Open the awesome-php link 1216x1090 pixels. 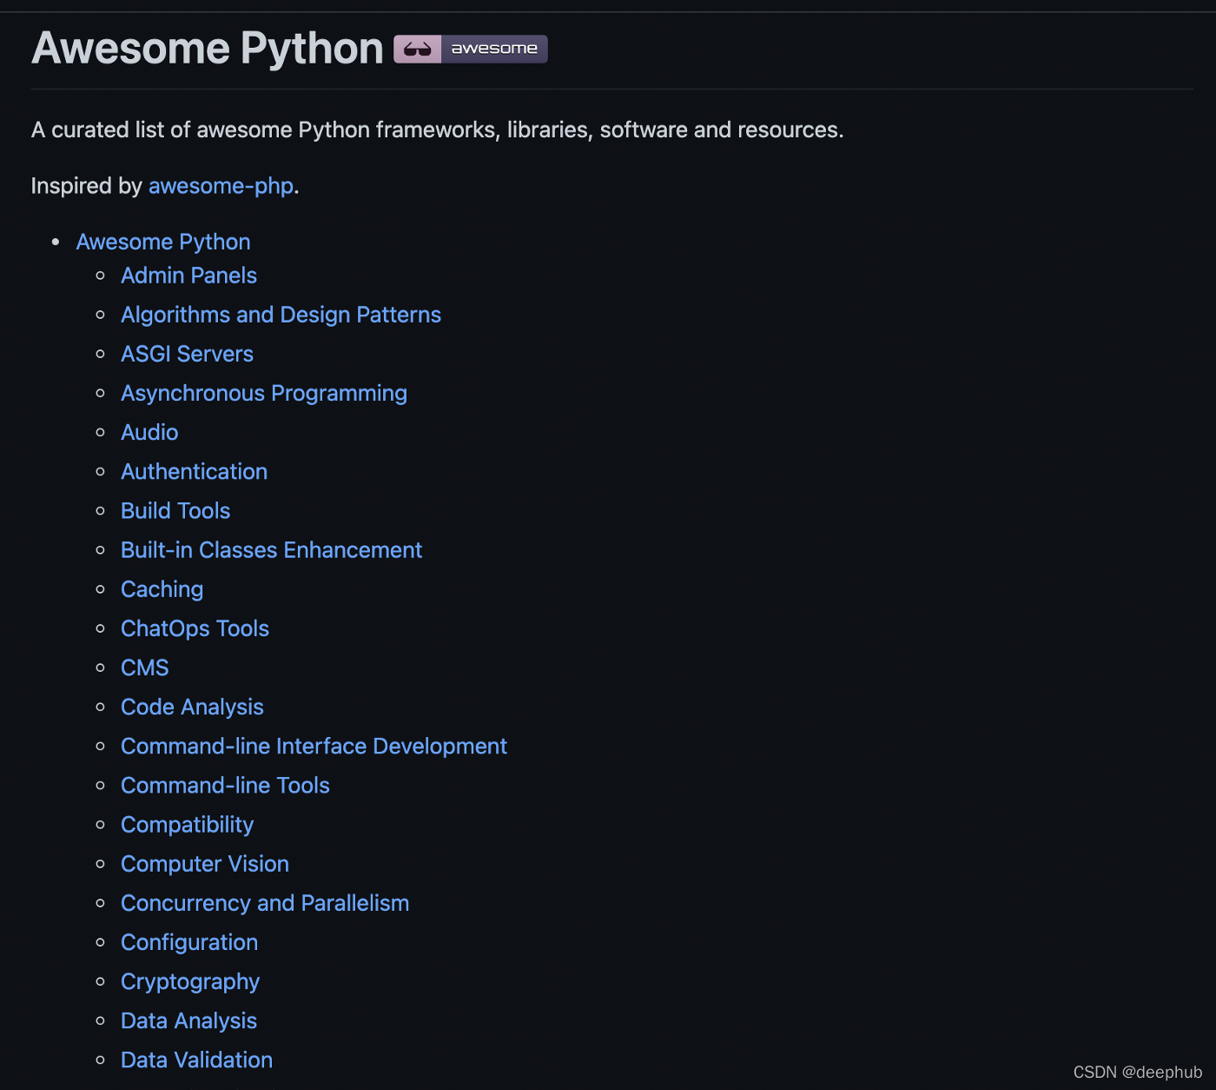coord(221,186)
